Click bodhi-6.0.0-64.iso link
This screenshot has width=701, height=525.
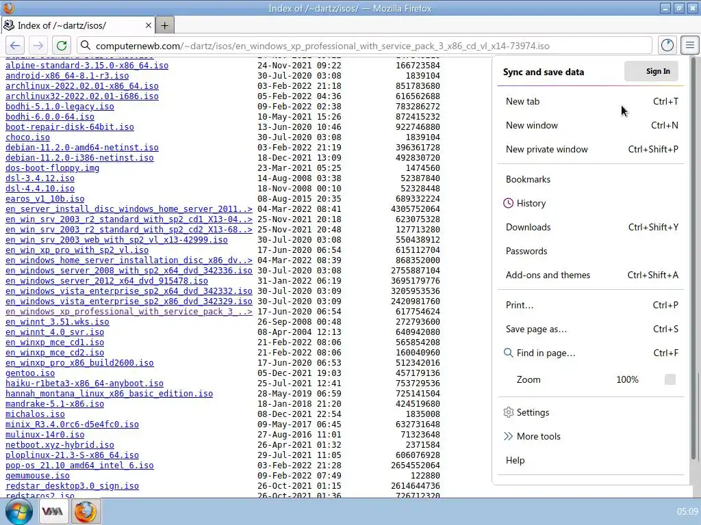pyautogui.click(x=49, y=117)
